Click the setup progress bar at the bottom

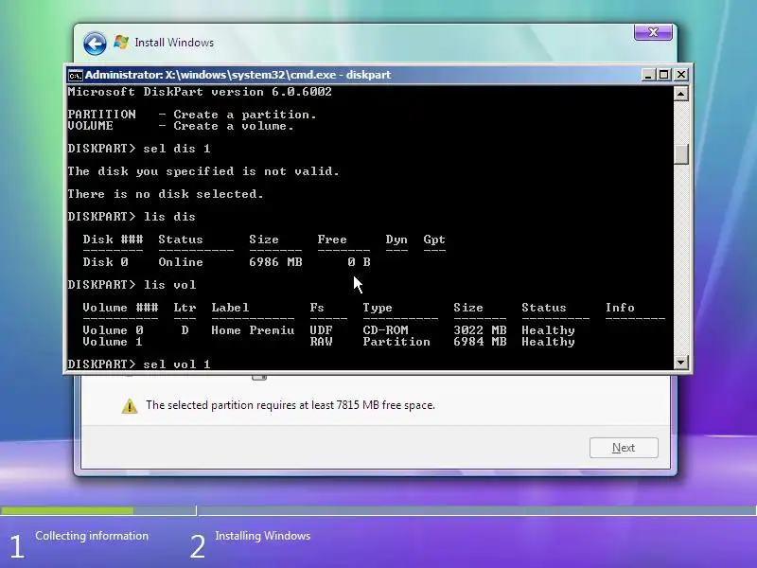[378, 510]
